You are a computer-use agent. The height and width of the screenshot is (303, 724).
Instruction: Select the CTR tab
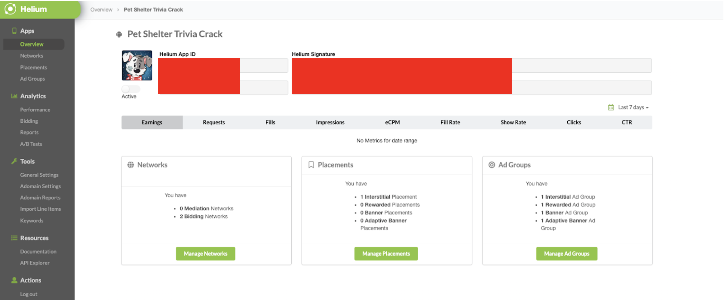pyautogui.click(x=627, y=122)
